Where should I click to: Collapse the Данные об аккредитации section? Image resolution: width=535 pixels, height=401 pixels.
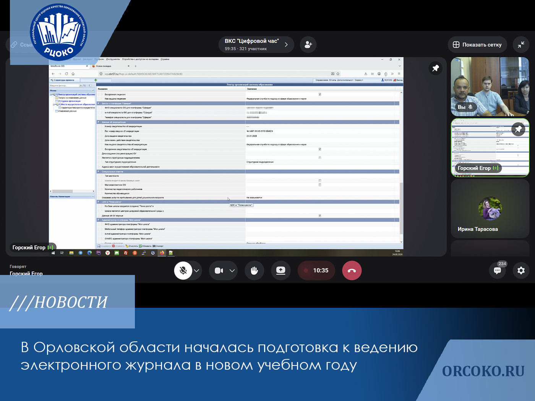coord(99,122)
